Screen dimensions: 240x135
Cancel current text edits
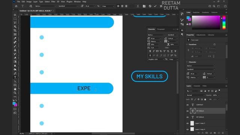(x=150, y=6)
